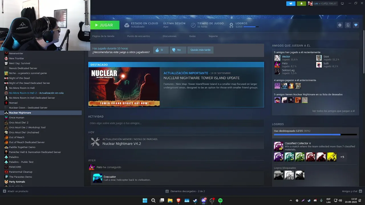Open Spotify from the taskbar
Viewport: 365px width, 205px height.
click(x=220, y=200)
